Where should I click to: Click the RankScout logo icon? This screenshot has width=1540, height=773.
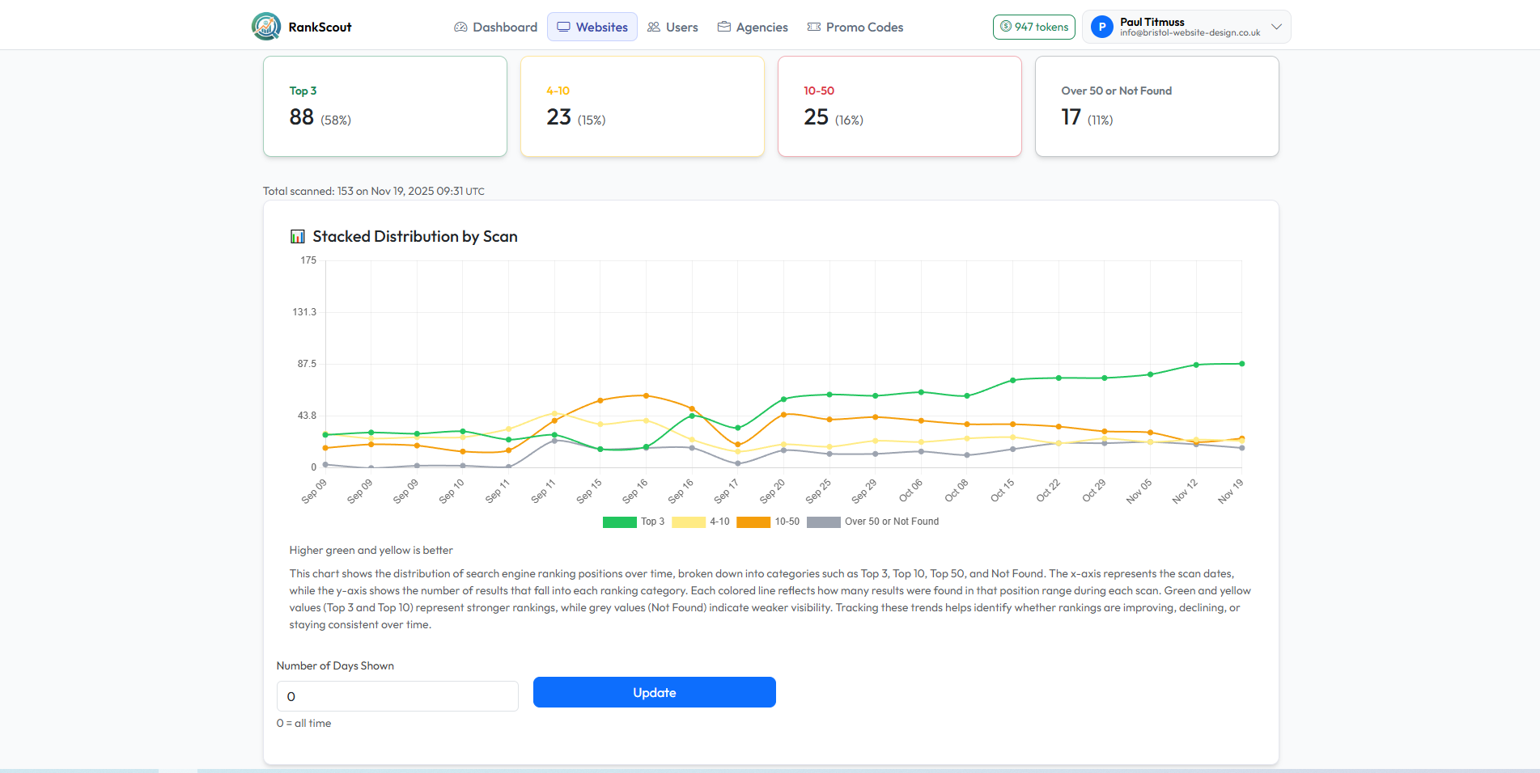point(266,27)
